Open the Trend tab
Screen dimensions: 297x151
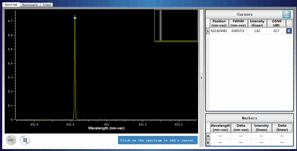(x=47, y=5)
